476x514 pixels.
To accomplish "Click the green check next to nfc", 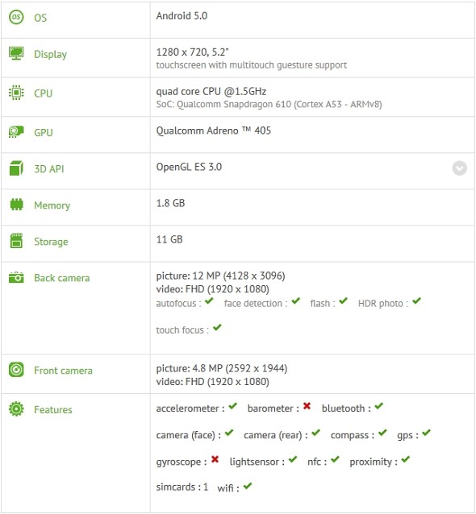I will 335,459.
